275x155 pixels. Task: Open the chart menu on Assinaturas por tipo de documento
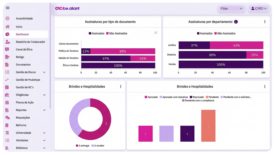[x=156, y=33]
